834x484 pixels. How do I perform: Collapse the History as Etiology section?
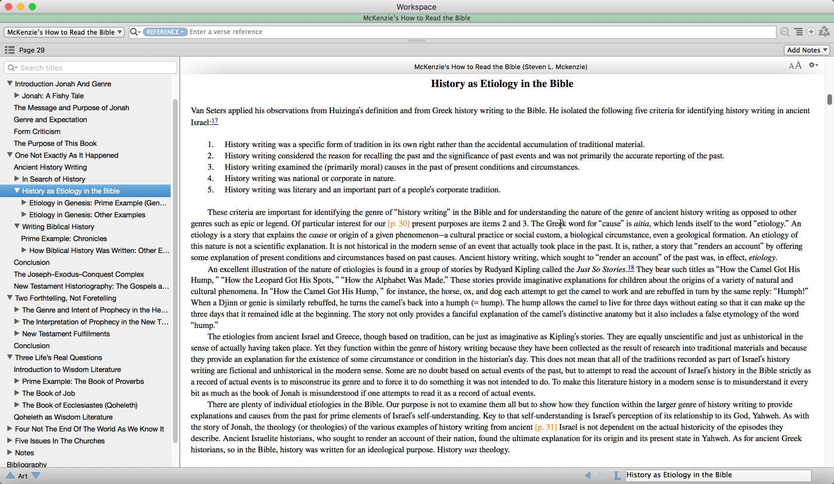click(x=17, y=191)
